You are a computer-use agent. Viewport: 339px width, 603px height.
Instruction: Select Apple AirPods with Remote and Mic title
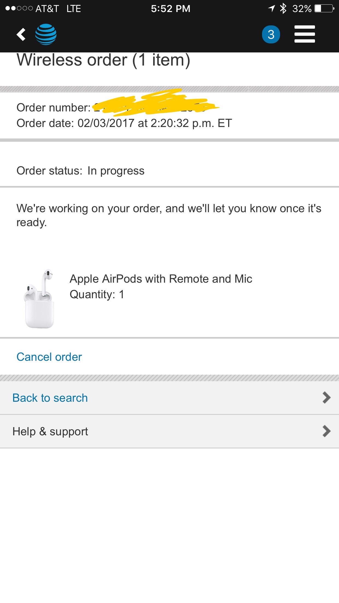[161, 279]
